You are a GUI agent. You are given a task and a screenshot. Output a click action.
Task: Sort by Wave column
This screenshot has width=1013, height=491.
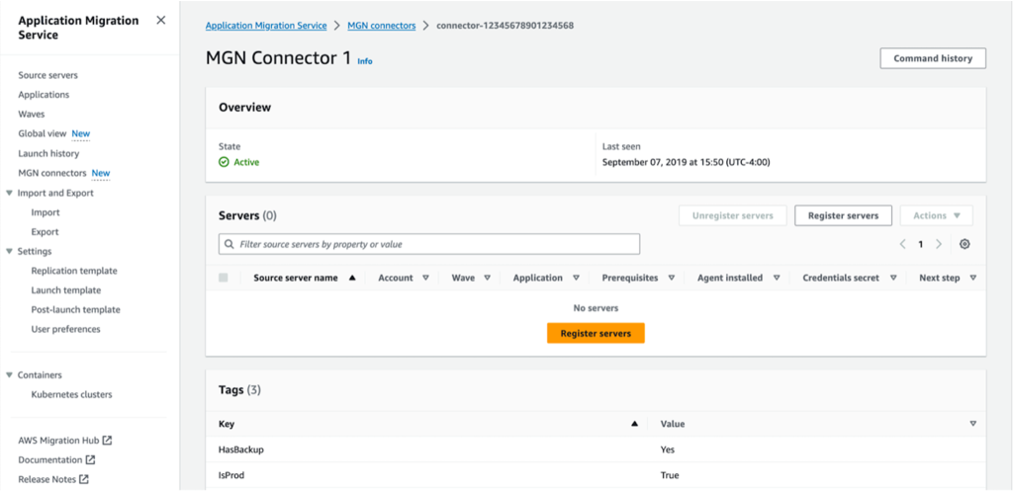pos(487,278)
